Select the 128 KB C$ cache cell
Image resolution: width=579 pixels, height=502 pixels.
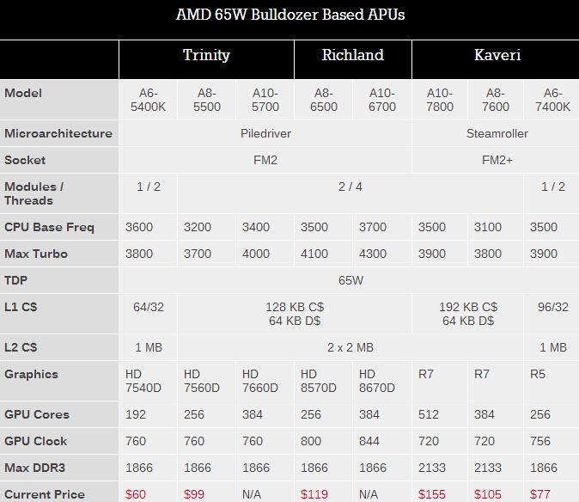[295, 314]
